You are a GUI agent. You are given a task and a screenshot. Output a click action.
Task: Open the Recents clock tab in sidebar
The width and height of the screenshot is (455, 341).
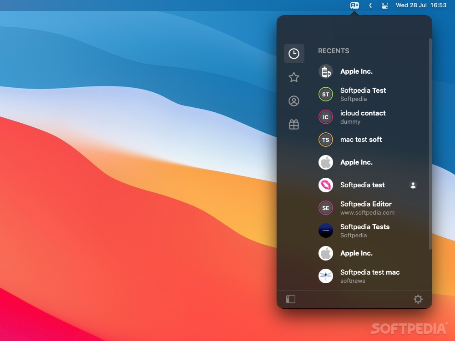click(x=294, y=54)
